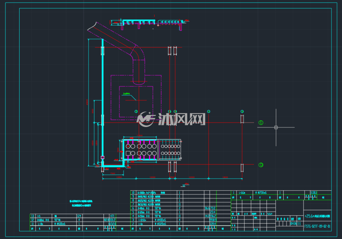This screenshot has height=239, width=342.
Task: Click the green axis bubble labeled D
Action: coord(261,165)
